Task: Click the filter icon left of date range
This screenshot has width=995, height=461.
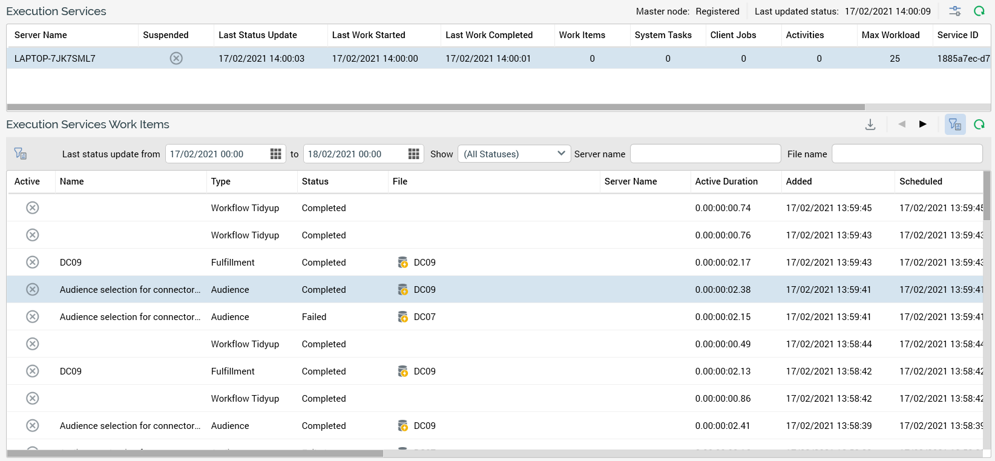Action: point(21,154)
